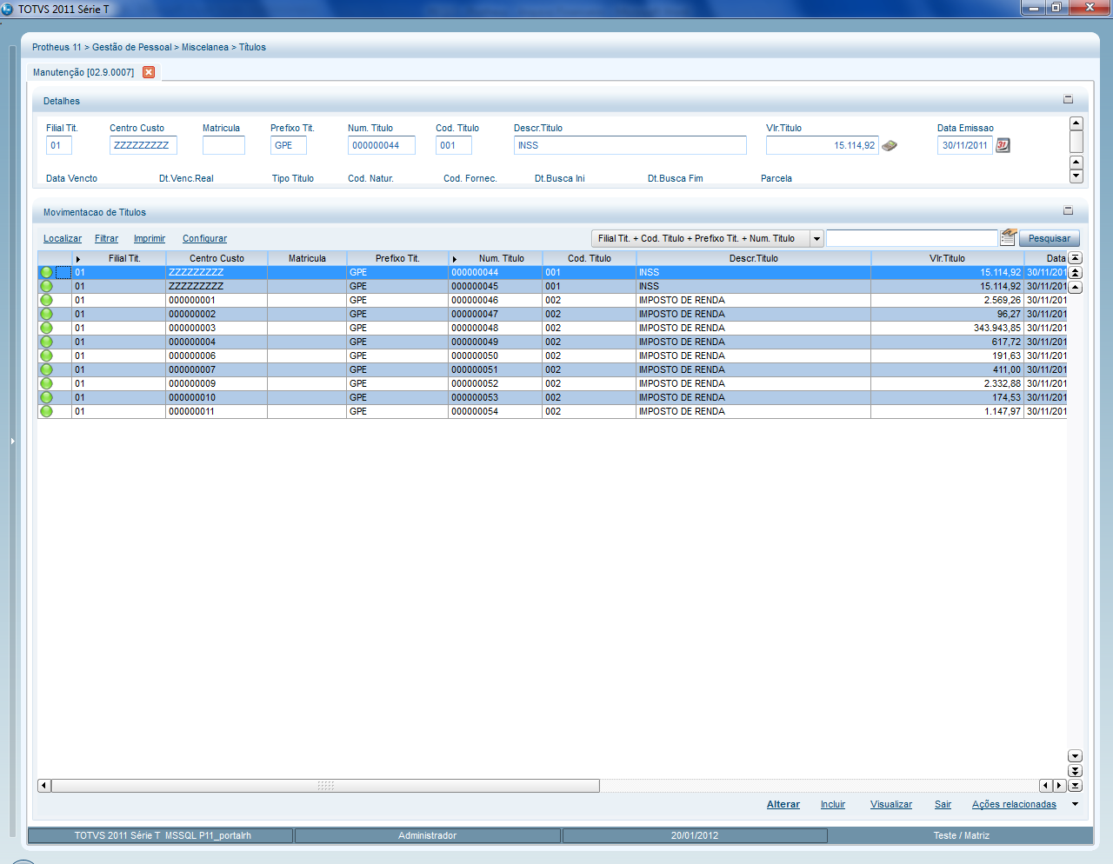Click the Data Emissao field 30/11/2011
1113x864 pixels.
pyautogui.click(x=965, y=145)
